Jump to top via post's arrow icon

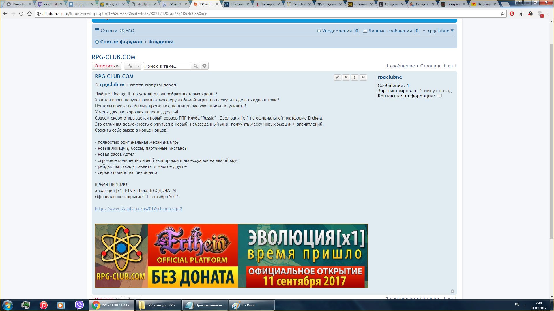452,291
